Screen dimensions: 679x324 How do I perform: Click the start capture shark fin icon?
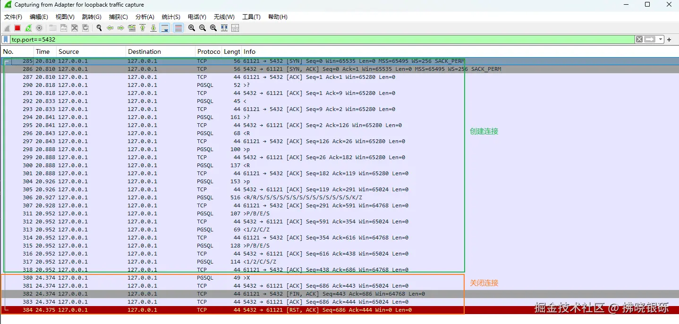[x=8, y=28]
